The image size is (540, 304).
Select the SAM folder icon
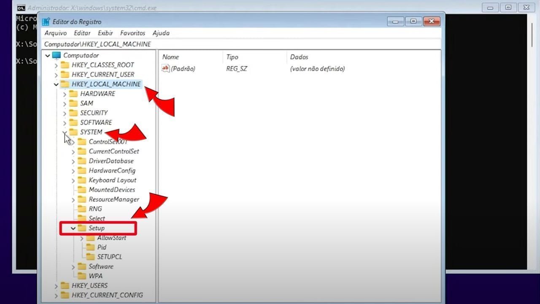(73, 103)
